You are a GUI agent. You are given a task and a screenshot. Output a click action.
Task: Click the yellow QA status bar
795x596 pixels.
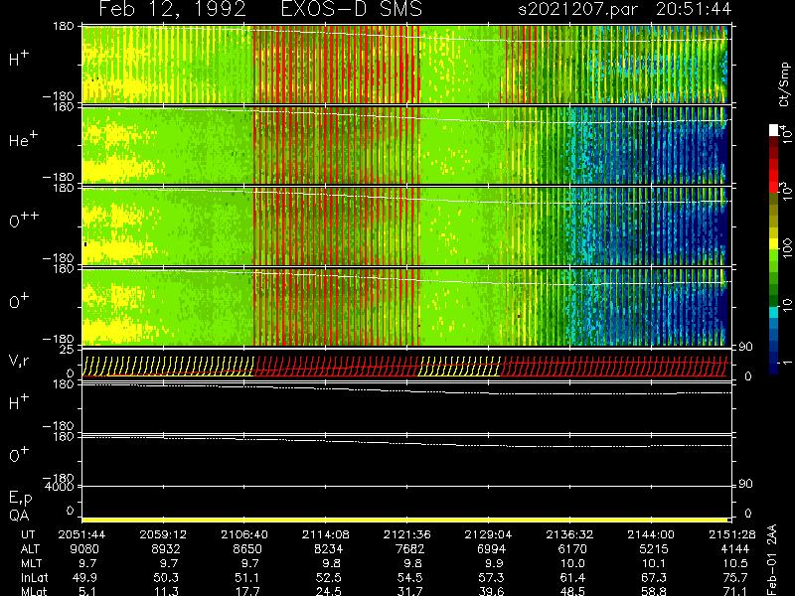tap(404, 520)
